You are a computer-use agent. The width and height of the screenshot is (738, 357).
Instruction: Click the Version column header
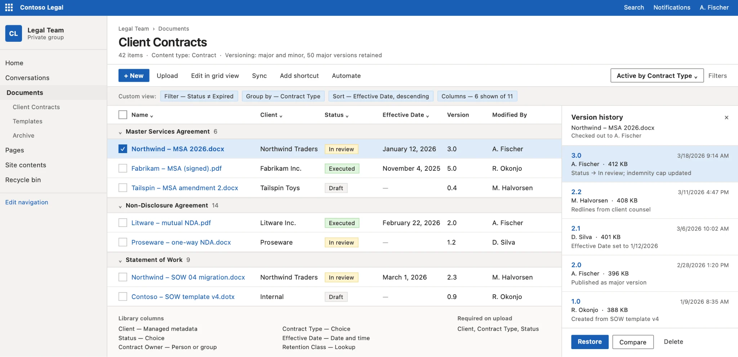point(458,115)
